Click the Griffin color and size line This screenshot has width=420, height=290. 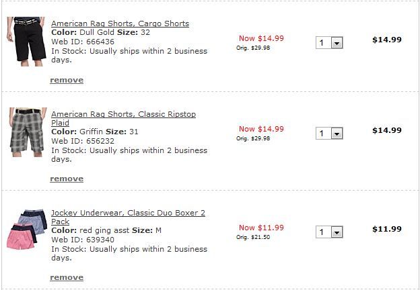(x=94, y=132)
